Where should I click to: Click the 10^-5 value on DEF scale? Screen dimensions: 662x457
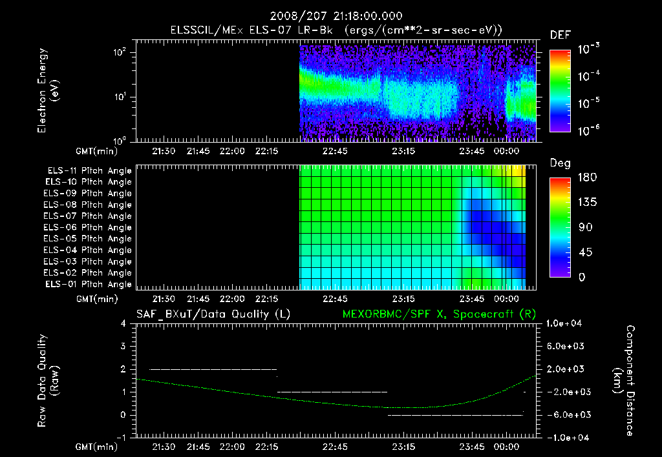588,103
